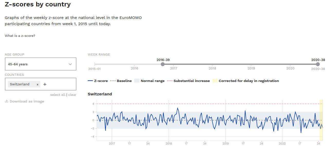Click the Switzerland country tag

pos(20,84)
